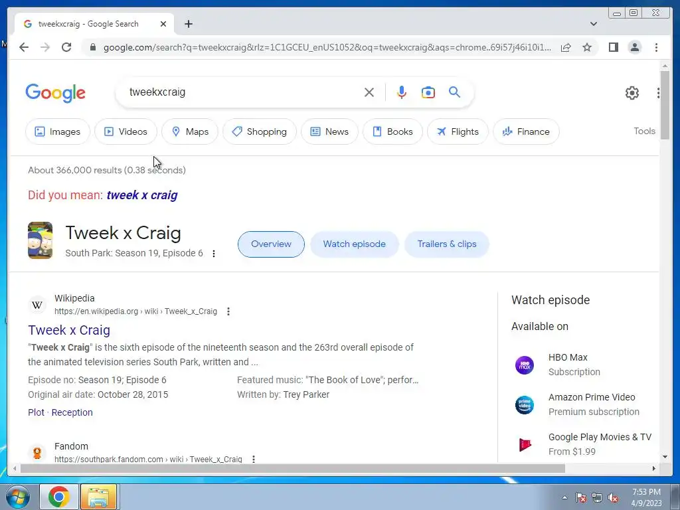680x510 pixels.
Task: Click the address bar URL
Action: click(327, 47)
